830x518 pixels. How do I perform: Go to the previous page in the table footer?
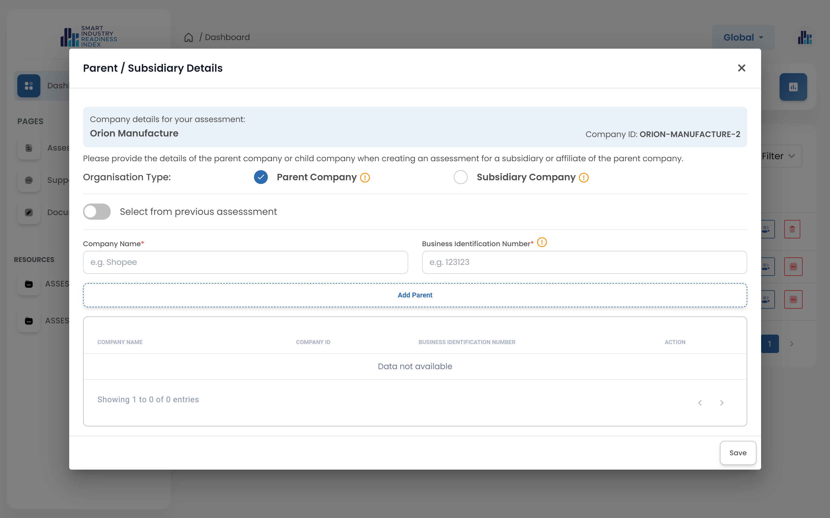pos(700,403)
